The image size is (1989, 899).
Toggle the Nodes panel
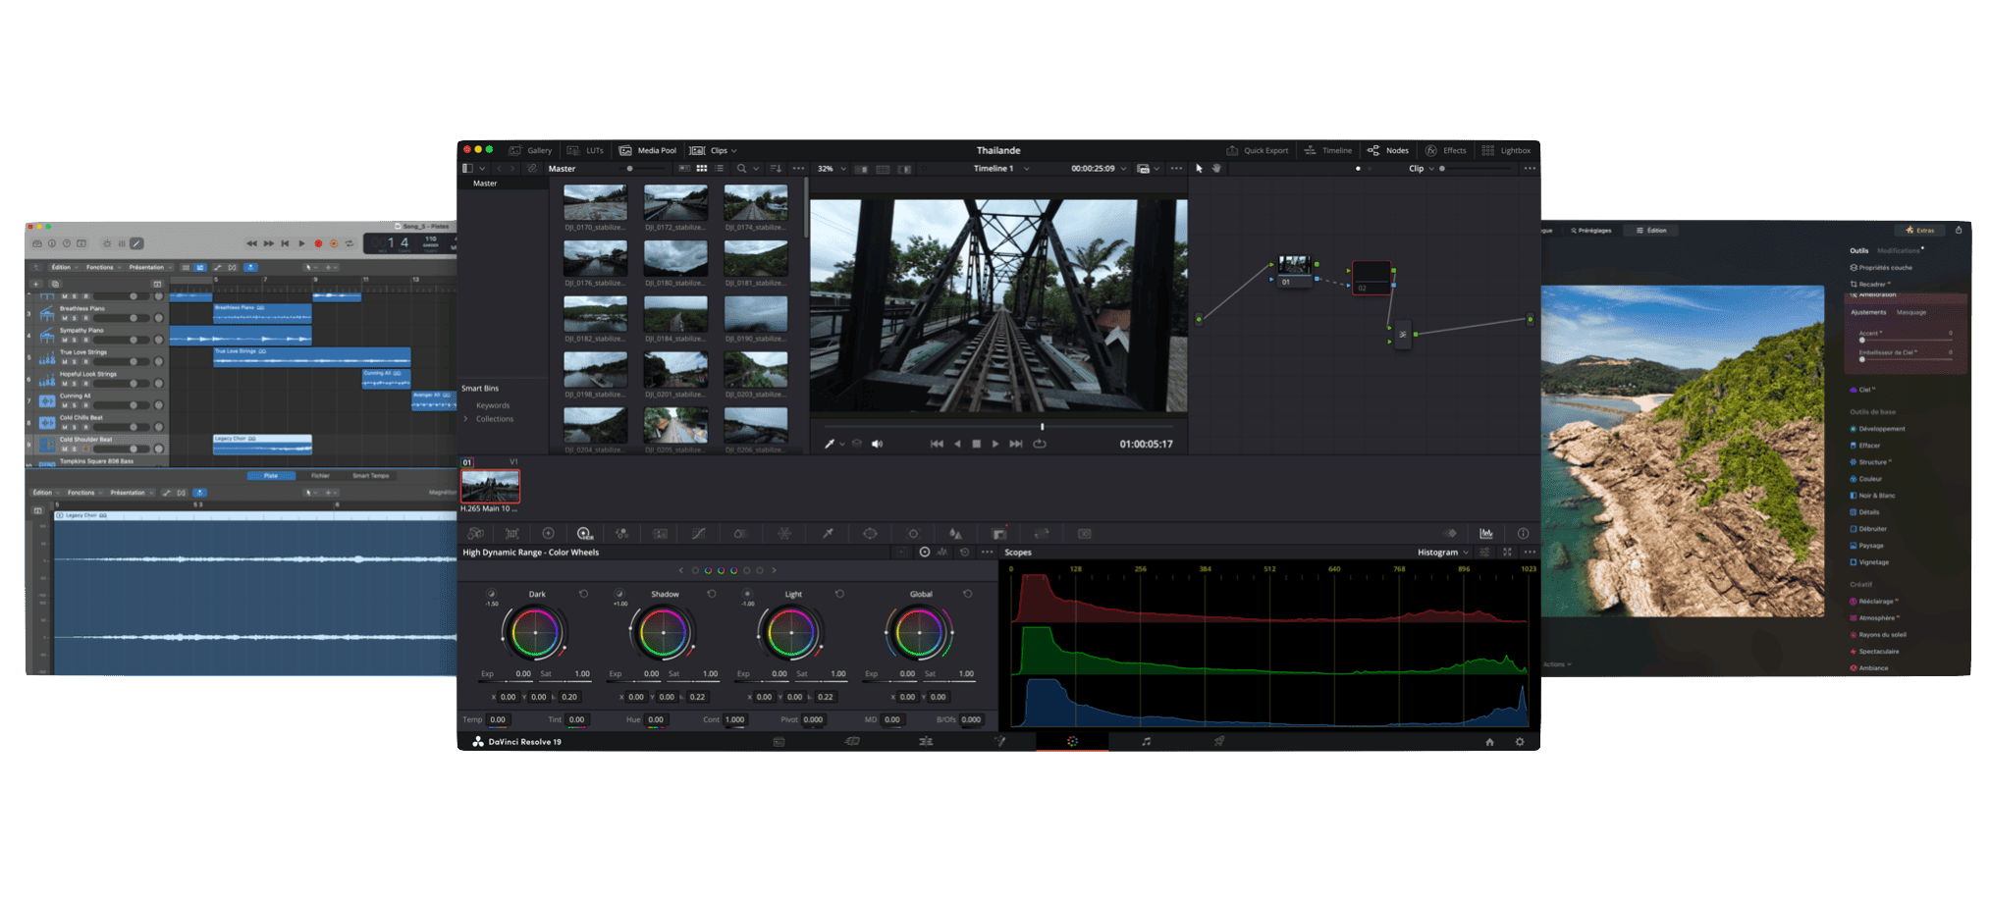click(x=1388, y=150)
